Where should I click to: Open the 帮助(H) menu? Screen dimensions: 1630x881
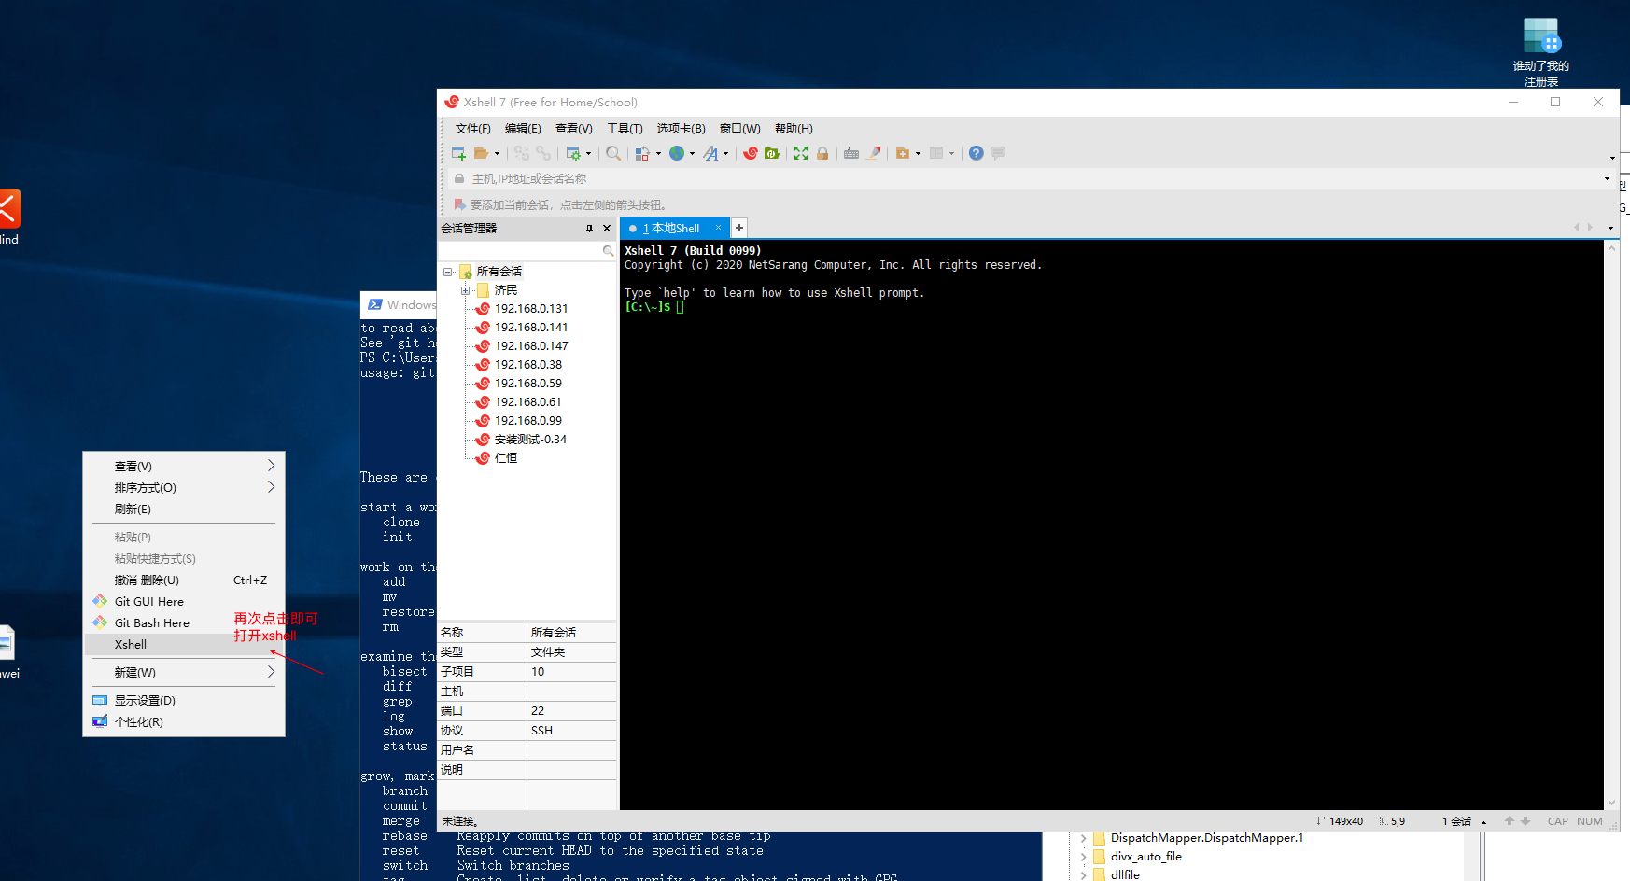coord(794,129)
